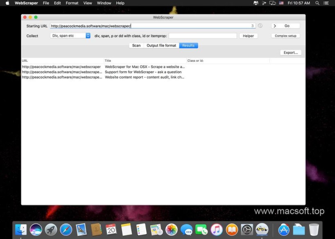Open the Complex setup button
This screenshot has height=239, width=335.
(x=285, y=36)
